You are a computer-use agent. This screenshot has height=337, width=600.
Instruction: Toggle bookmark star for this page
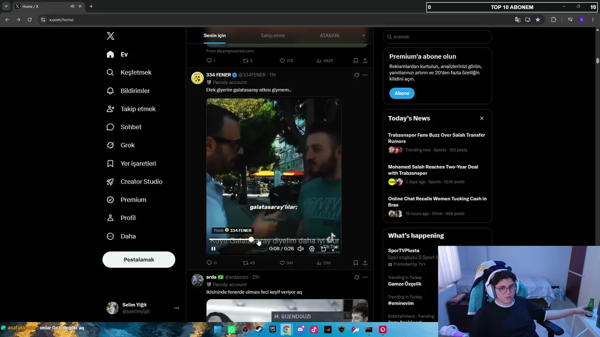pos(538,20)
